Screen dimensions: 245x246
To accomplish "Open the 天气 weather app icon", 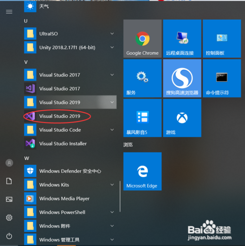I will [30, 6].
